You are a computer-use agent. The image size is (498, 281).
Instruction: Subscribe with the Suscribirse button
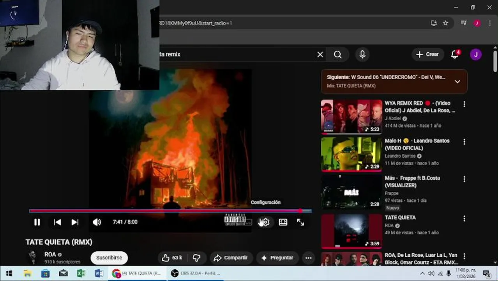[109, 258]
